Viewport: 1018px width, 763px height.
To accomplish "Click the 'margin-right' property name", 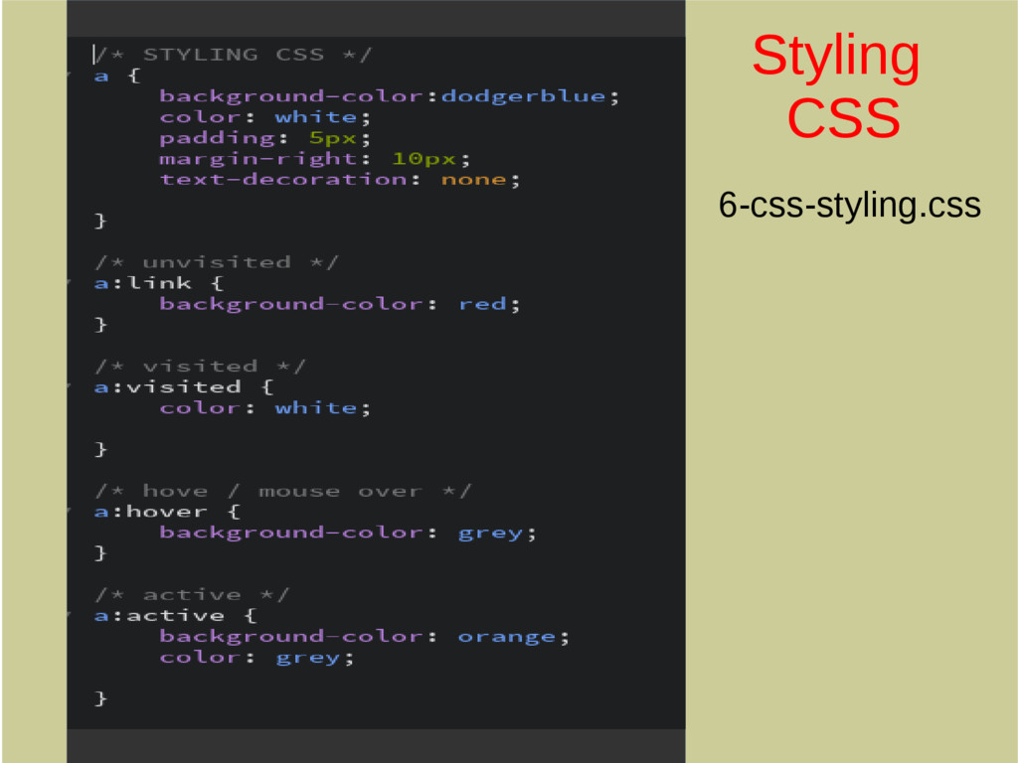I will (258, 159).
